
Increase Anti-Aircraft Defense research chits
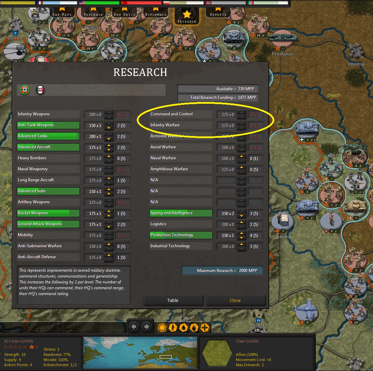pos(109,255)
